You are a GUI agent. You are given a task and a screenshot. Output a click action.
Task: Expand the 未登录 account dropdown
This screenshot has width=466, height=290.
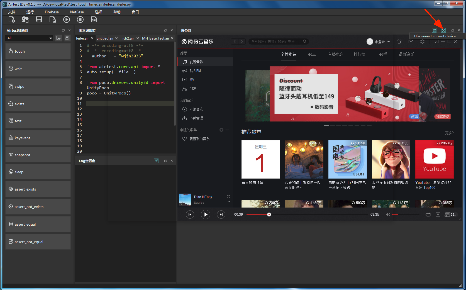pos(388,42)
